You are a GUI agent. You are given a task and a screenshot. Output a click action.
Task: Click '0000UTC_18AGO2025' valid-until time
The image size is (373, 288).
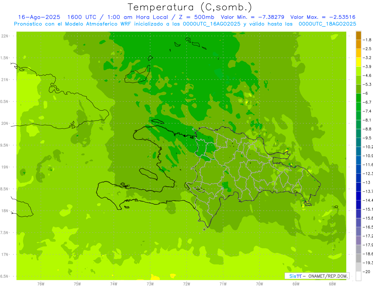(327, 24)
